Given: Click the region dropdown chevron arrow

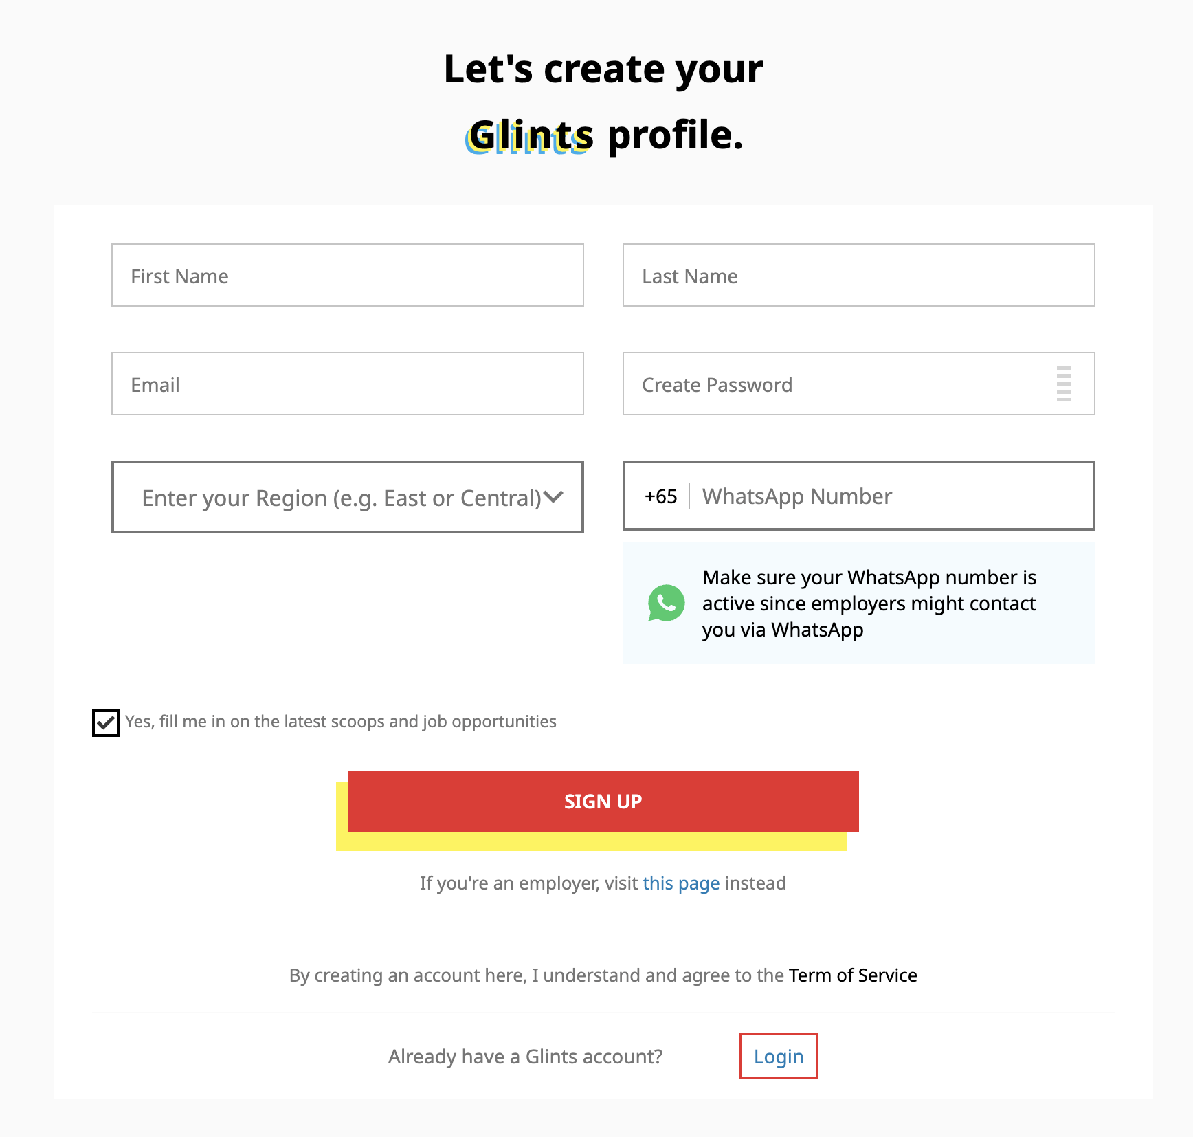Looking at the screenshot, I should tap(554, 497).
